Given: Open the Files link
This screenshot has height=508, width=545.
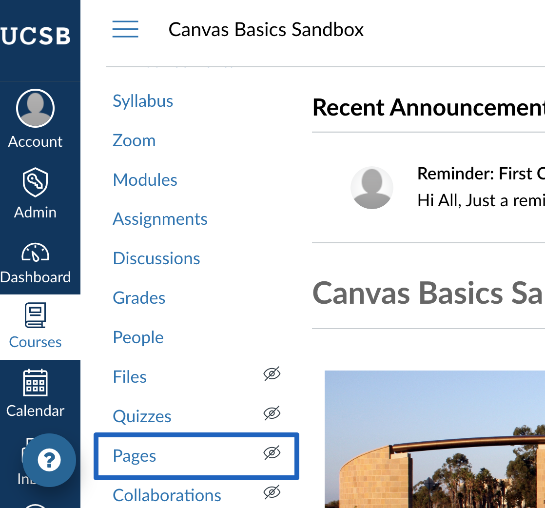Looking at the screenshot, I should click(130, 377).
